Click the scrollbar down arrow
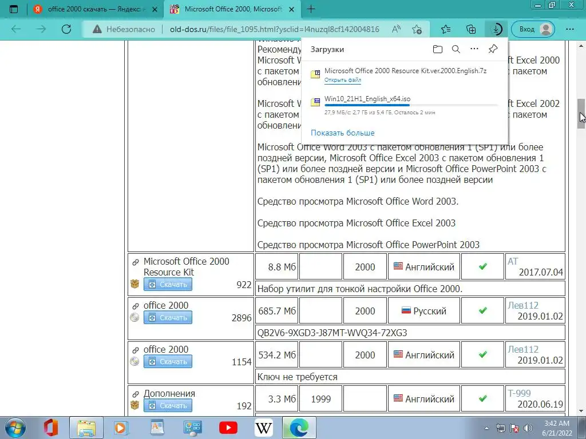586x439 pixels. (x=581, y=412)
